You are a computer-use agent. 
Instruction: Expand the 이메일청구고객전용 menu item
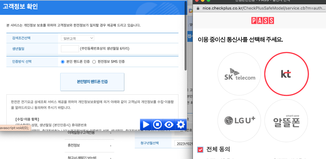click(x=89, y=132)
